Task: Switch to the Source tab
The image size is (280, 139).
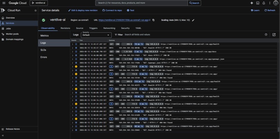Action: point(80,28)
